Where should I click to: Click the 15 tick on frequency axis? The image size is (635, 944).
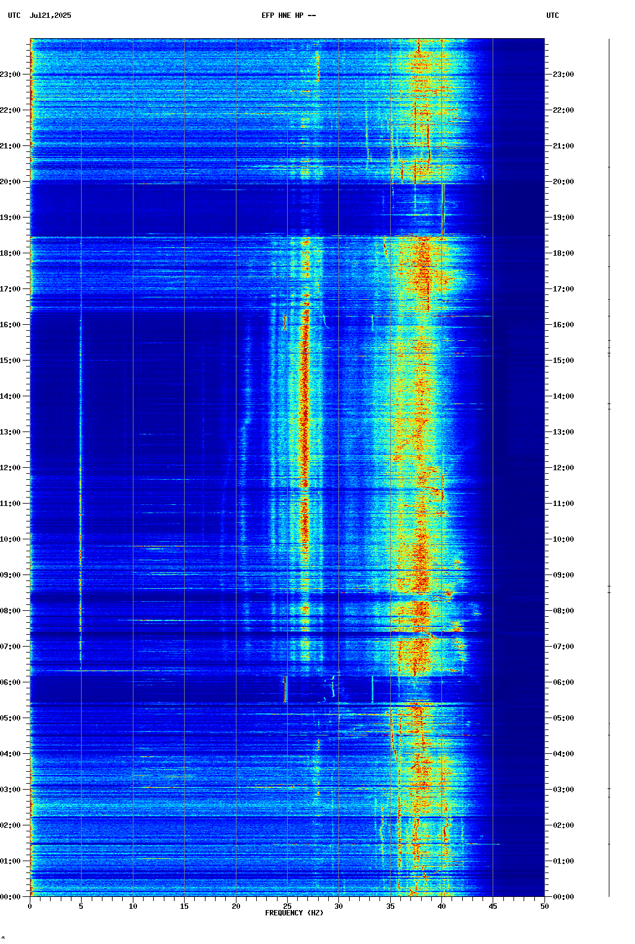click(184, 906)
